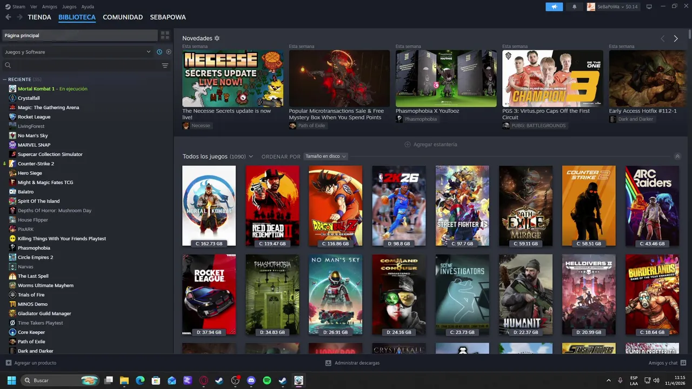Select Dark and Darker in sidebar
The width and height of the screenshot is (692, 389).
[x=36, y=351]
